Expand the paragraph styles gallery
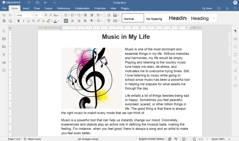 coord(214,18)
